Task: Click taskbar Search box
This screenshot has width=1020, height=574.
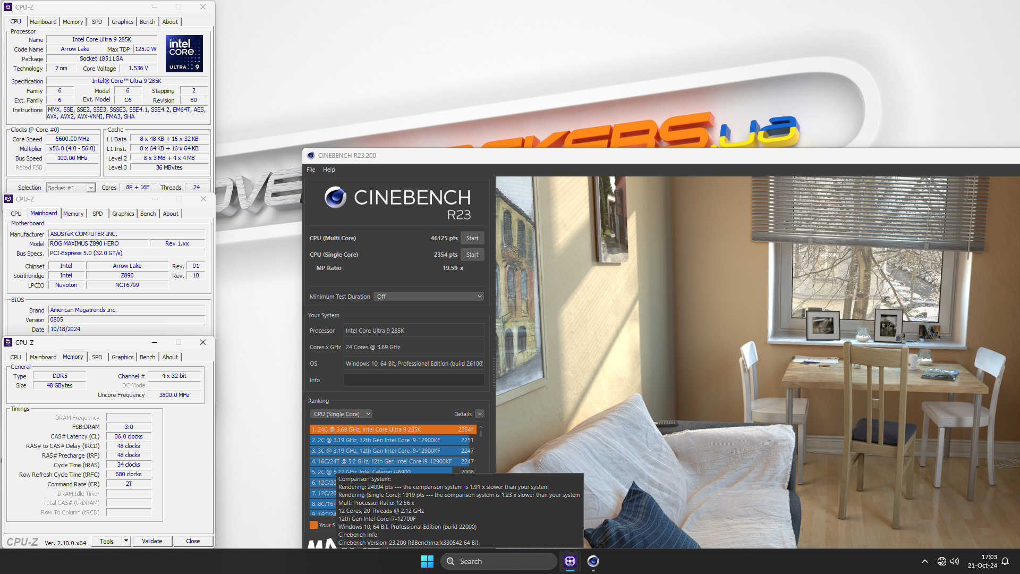Action: coord(498,561)
